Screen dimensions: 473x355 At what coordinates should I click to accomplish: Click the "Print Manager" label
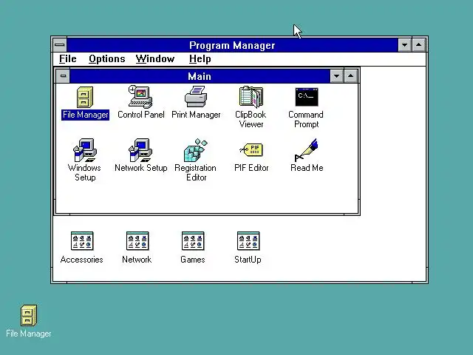(196, 115)
